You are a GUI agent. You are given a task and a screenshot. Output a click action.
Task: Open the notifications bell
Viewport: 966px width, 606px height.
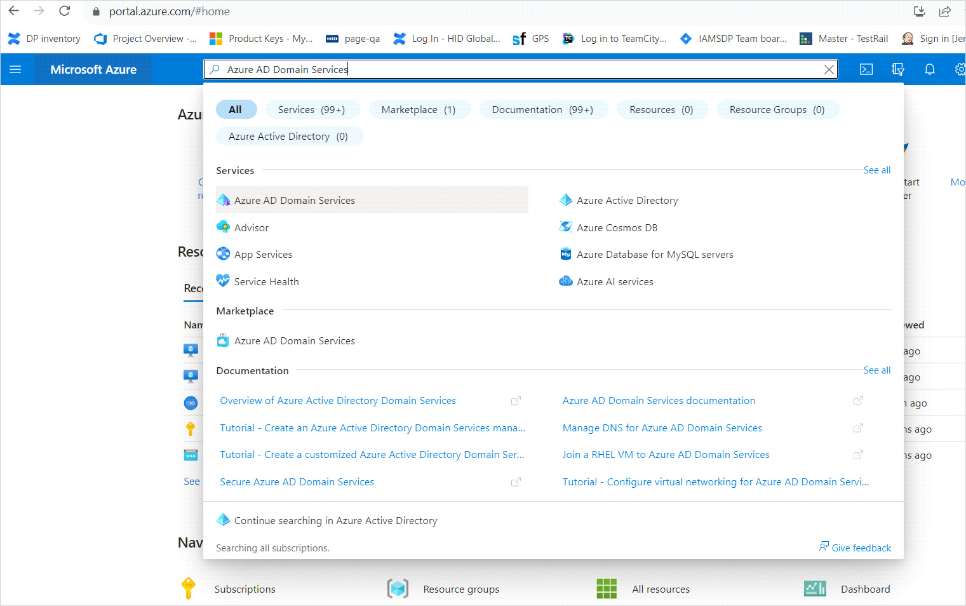tap(929, 69)
